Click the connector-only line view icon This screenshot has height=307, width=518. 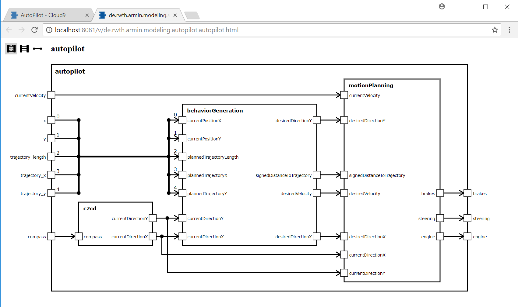tap(37, 49)
